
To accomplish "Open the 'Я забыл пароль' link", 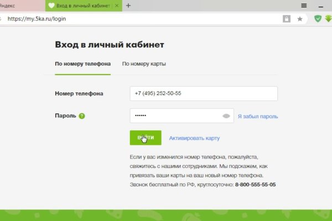I will 257,117.
